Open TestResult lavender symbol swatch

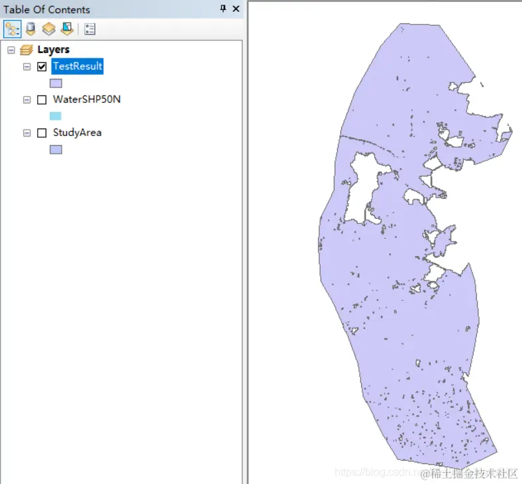point(56,84)
